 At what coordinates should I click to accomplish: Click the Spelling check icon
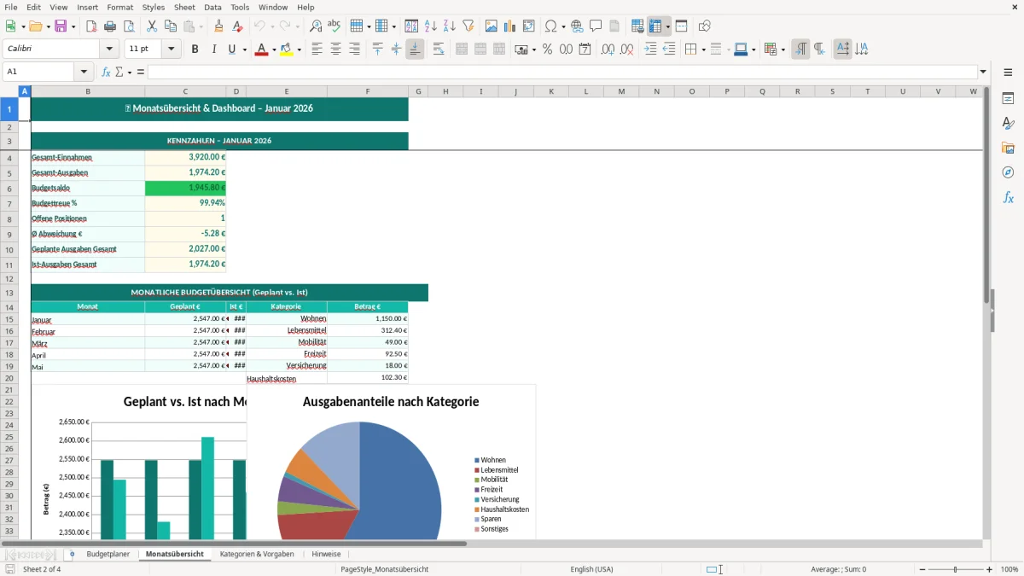click(x=334, y=26)
